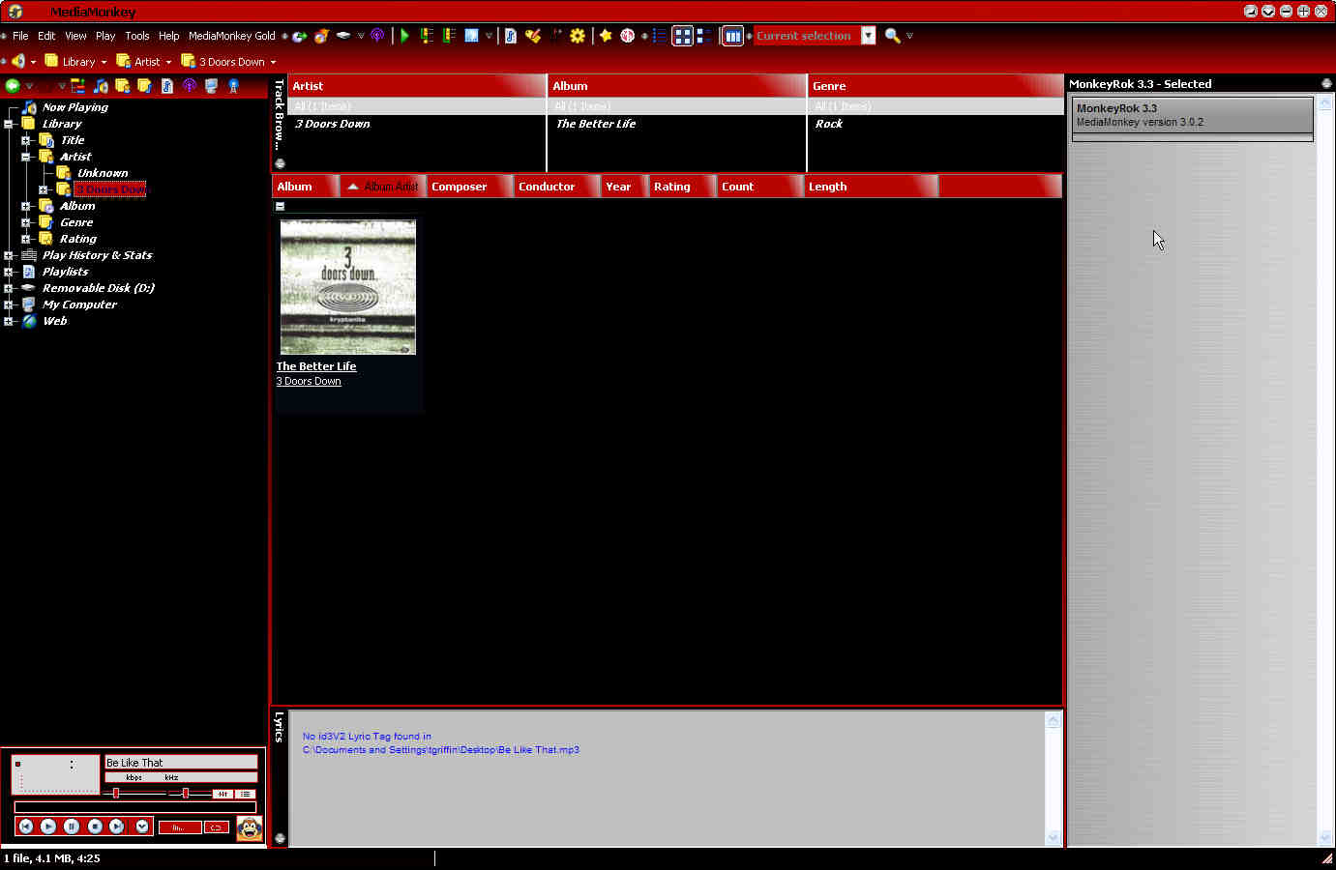1336x870 pixels.
Task: Collapse the Artist tree node
Action: [x=26, y=157]
